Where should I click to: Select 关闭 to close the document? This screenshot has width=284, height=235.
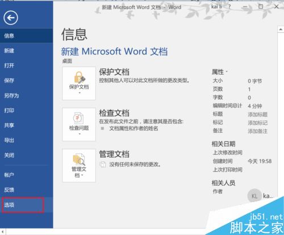point(27,156)
